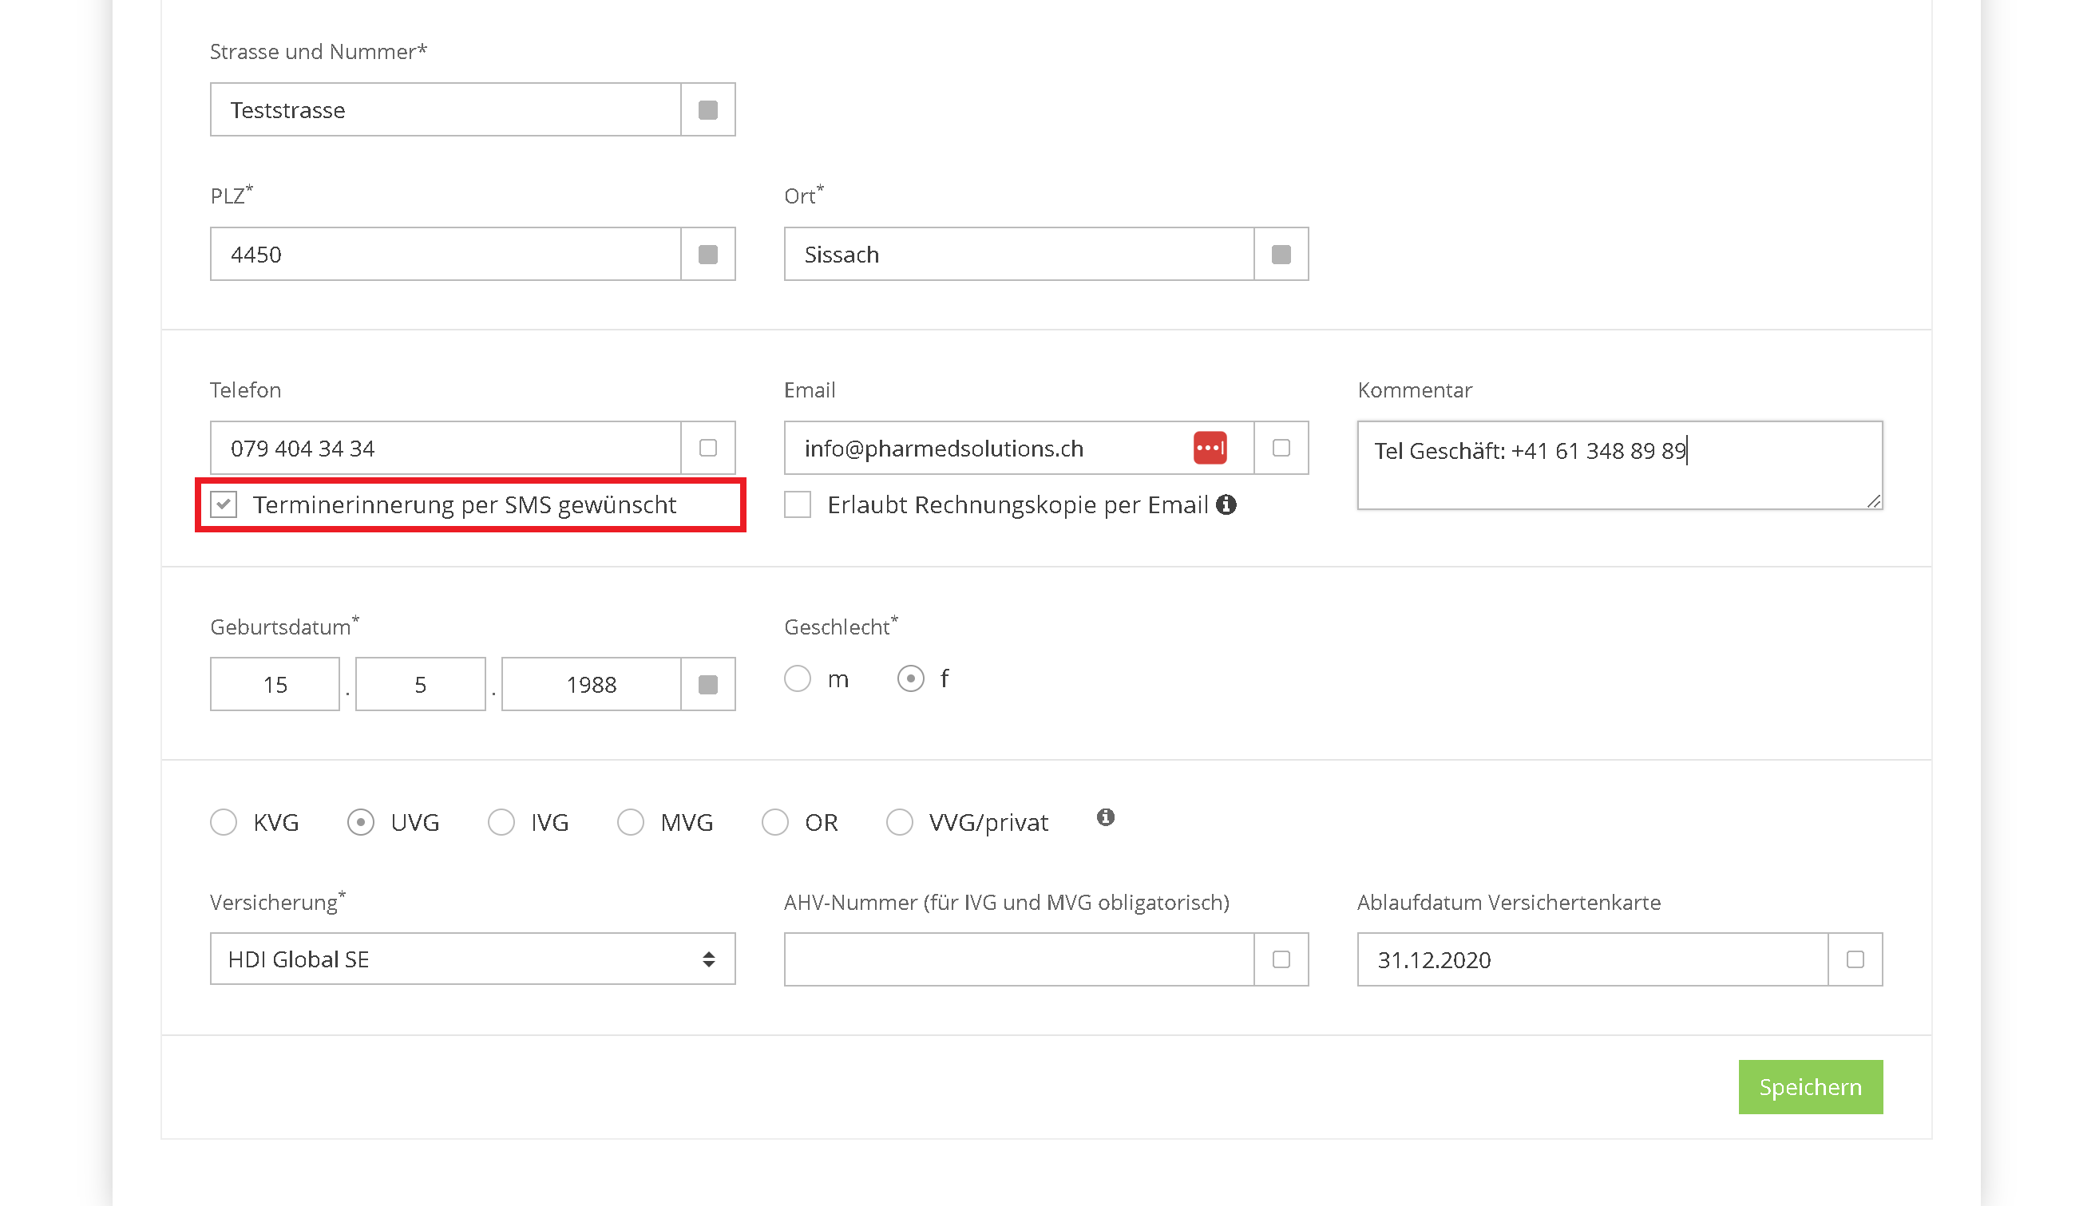Image resolution: width=2095 pixels, height=1206 pixels.
Task: Click the square box beside Ort Sissach
Action: [1281, 254]
